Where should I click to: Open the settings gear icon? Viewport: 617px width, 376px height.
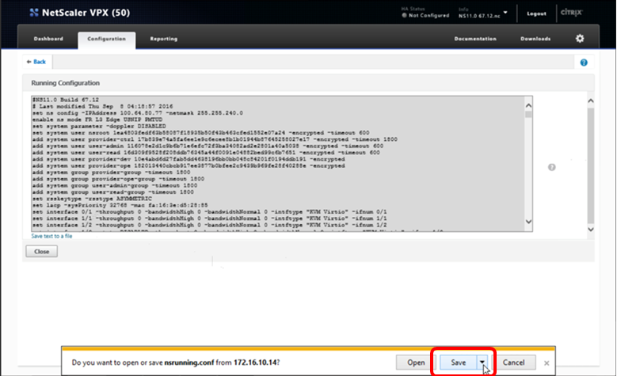pos(580,39)
